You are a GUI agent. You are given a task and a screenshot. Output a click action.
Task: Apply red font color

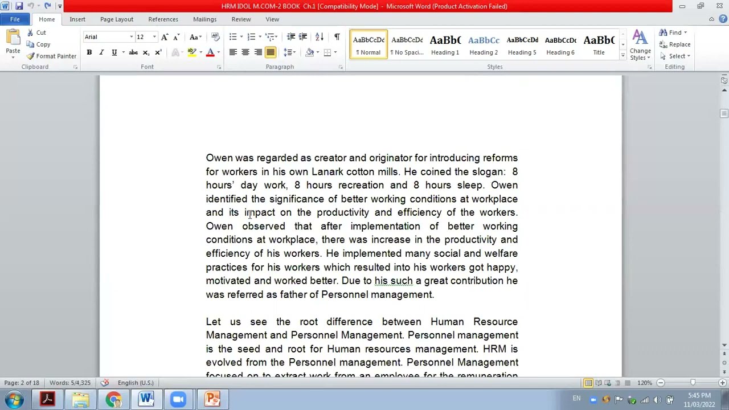[210, 52]
